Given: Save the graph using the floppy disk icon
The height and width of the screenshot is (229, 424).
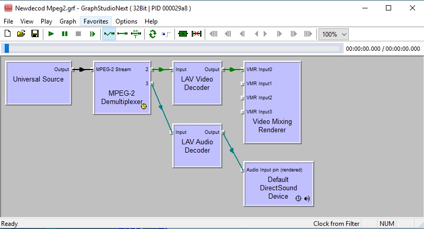Looking at the screenshot, I should tap(35, 34).
